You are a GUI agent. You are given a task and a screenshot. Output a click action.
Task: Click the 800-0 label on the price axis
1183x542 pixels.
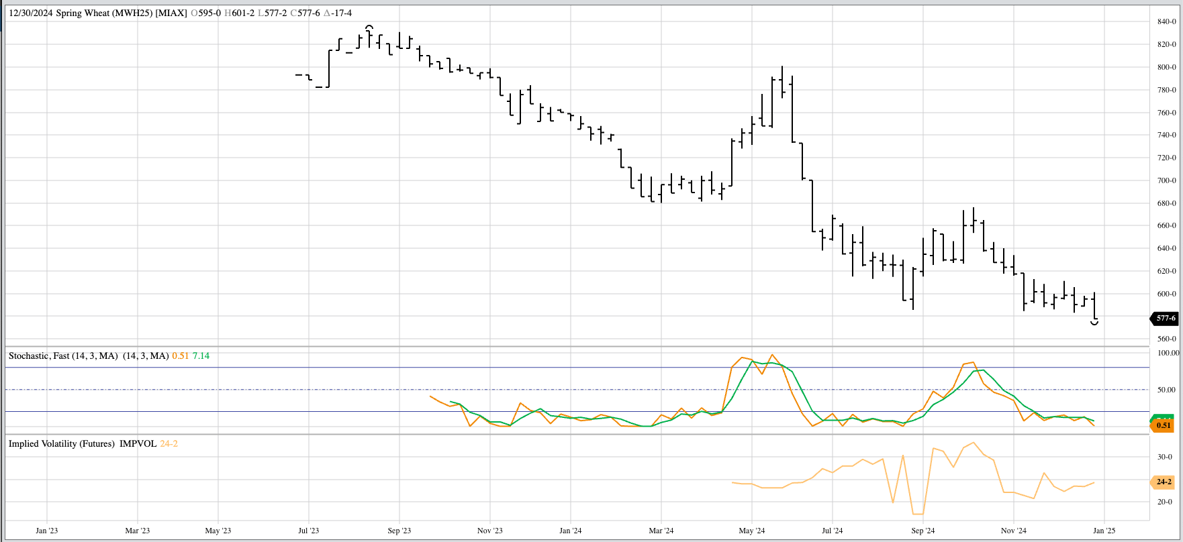[x=1166, y=67]
